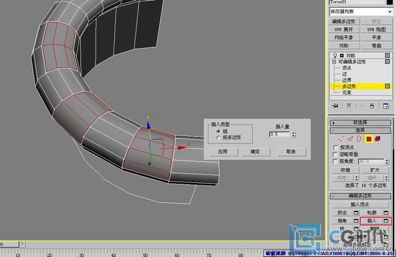This screenshot has width=396, height=257.
Task: Click the 按角度 value spinner
Action: pos(387,161)
